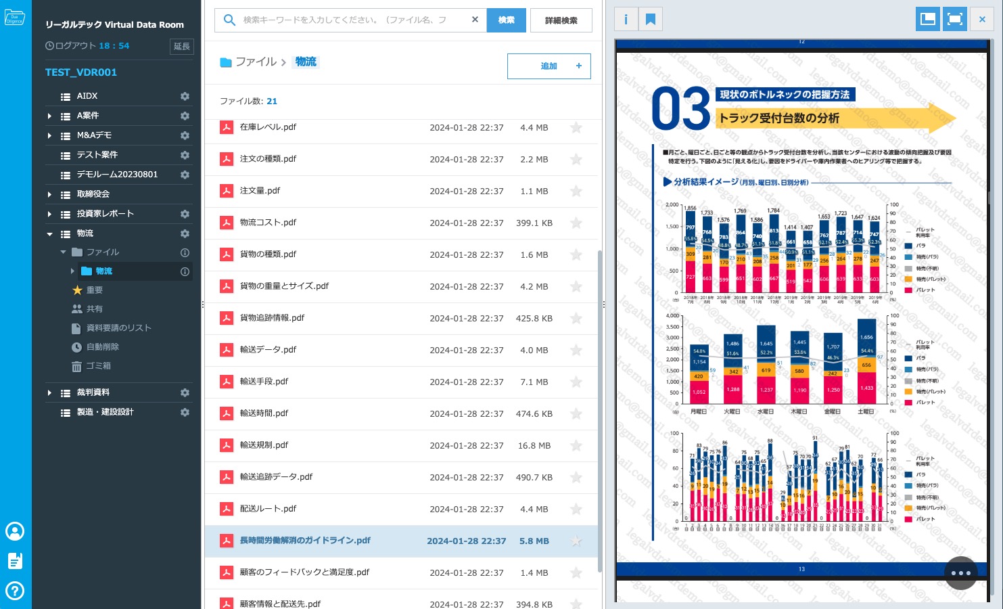Clear the search field with X
1003x609 pixels.
(x=475, y=20)
